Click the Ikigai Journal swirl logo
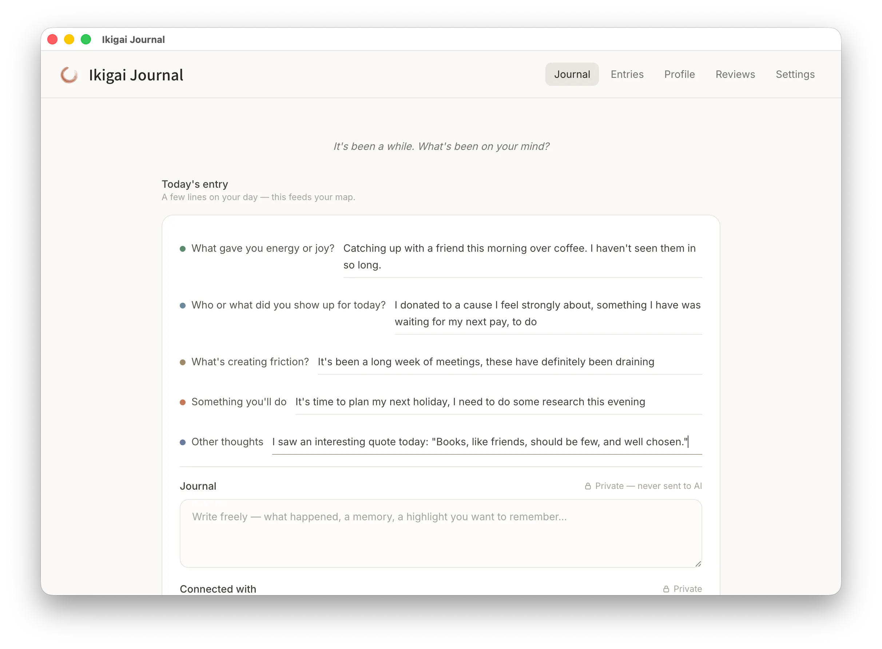Screen dimensions: 882x649 [69, 75]
